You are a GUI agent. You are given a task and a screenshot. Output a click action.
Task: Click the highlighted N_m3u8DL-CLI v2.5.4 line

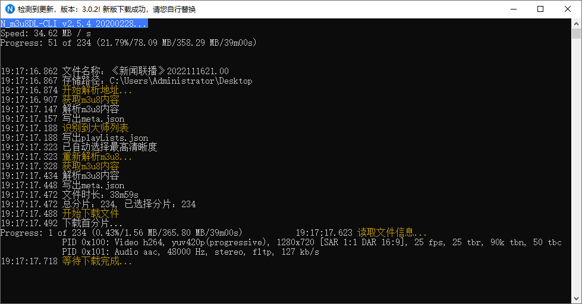[74, 24]
